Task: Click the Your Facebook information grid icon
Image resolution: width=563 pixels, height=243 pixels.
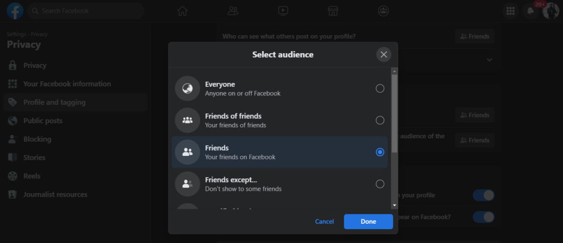Action: point(13,84)
